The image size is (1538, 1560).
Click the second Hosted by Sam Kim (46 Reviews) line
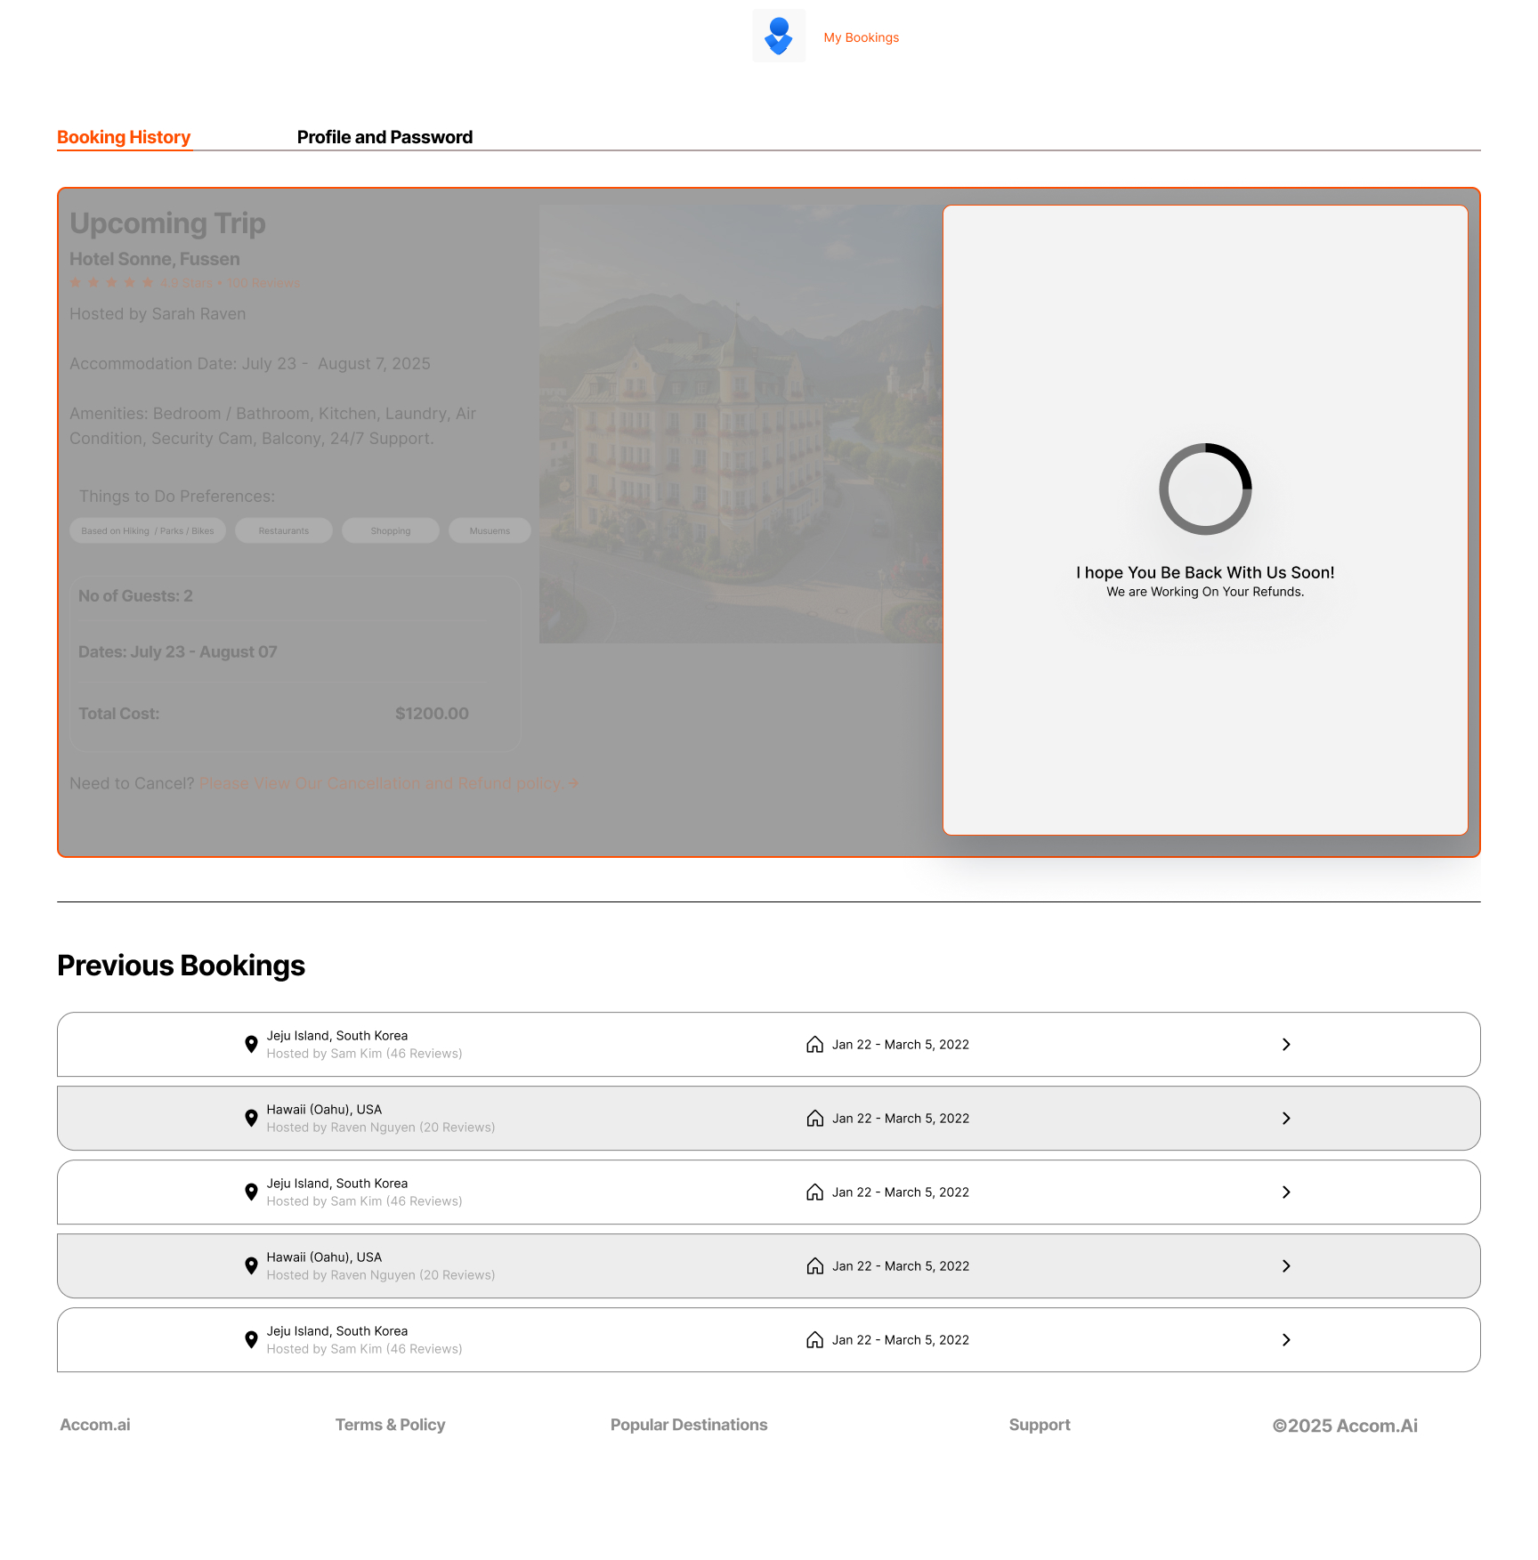click(365, 1201)
